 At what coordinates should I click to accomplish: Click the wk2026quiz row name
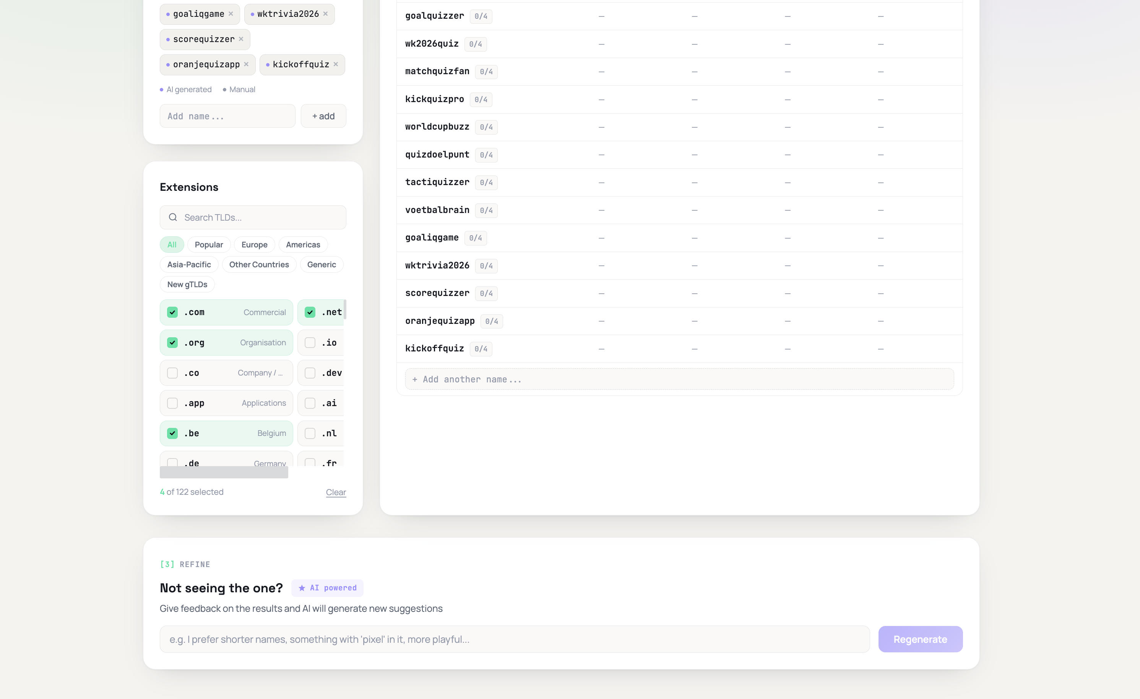432,44
